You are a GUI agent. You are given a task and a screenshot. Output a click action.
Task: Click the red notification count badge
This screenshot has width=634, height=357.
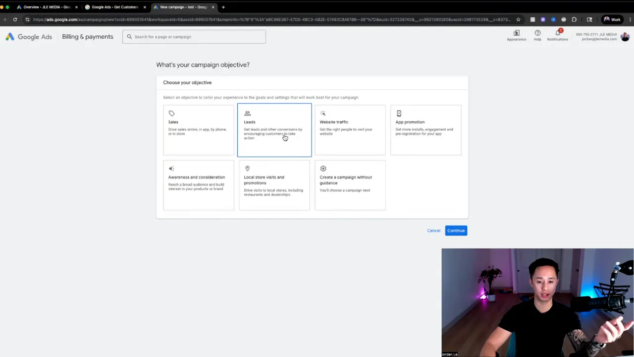point(560,30)
